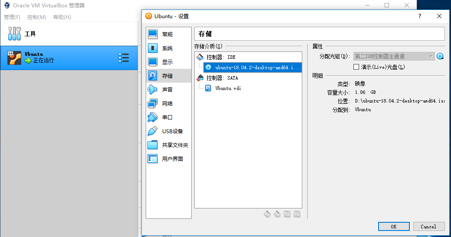Click the VirtualBox Manager title bar logo
This screenshot has height=237, width=451.
click(7, 5)
